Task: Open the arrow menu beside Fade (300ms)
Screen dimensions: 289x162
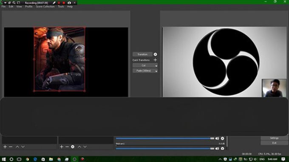Action: tap(156, 71)
